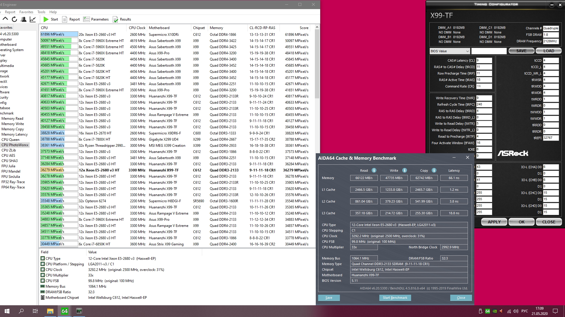This screenshot has height=317, width=565.
Task: Click the Start Benchmark button
Action: (x=395, y=298)
